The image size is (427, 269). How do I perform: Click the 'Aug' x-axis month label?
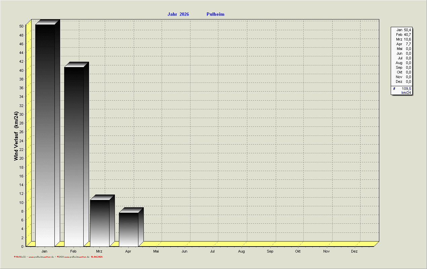pos(241,251)
